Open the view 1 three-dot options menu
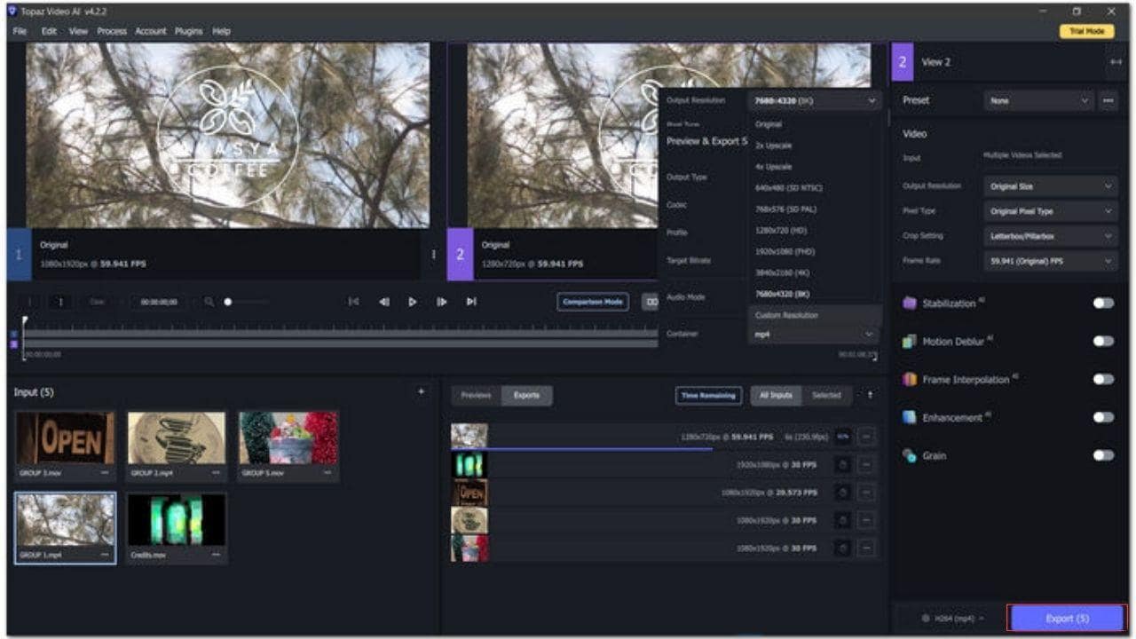This screenshot has width=1136, height=639. 434,255
